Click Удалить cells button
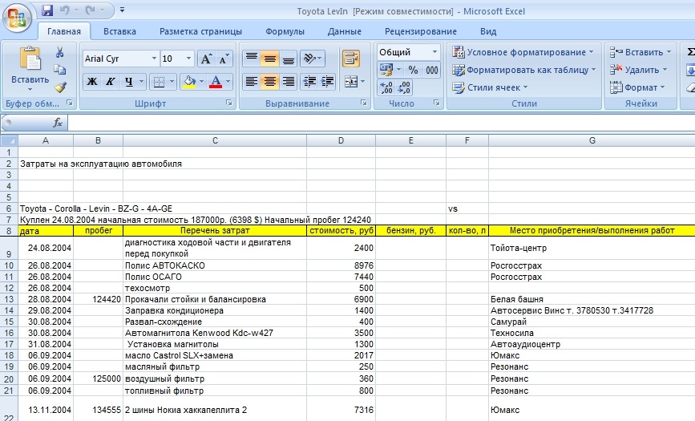This screenshot has width=695, height=421. [x=638, y=70]
